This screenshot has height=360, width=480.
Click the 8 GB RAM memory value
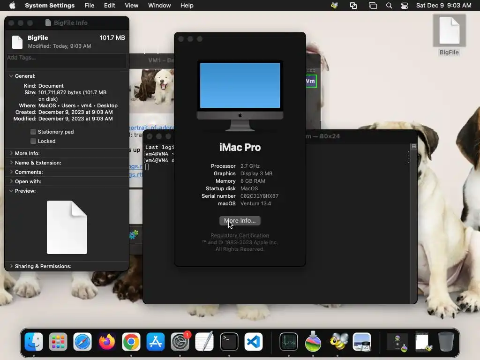pos(253,181)
